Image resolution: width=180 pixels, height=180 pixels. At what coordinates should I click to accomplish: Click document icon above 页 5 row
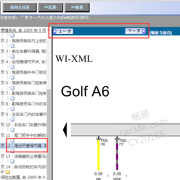13,67
